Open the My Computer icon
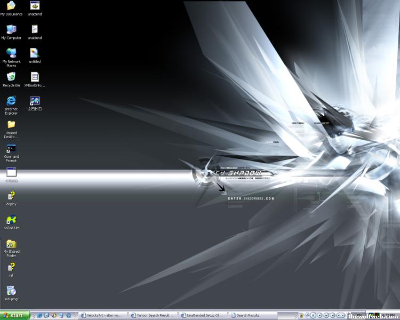 click(11, 30)
